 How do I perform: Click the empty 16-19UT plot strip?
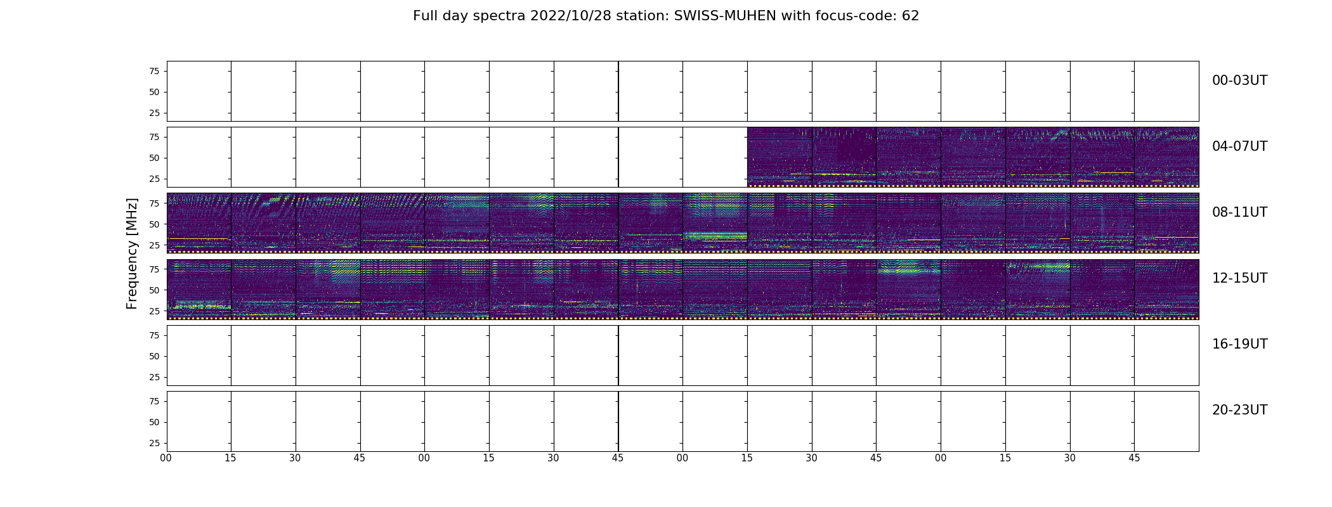(x=682, y=355)
